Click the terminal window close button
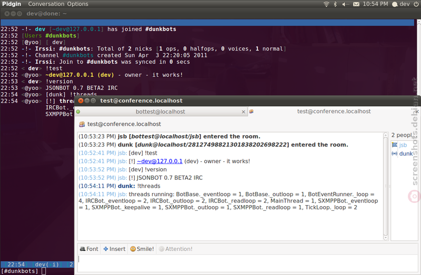This screenshot has width=421, height=275. tap(7, 14)
